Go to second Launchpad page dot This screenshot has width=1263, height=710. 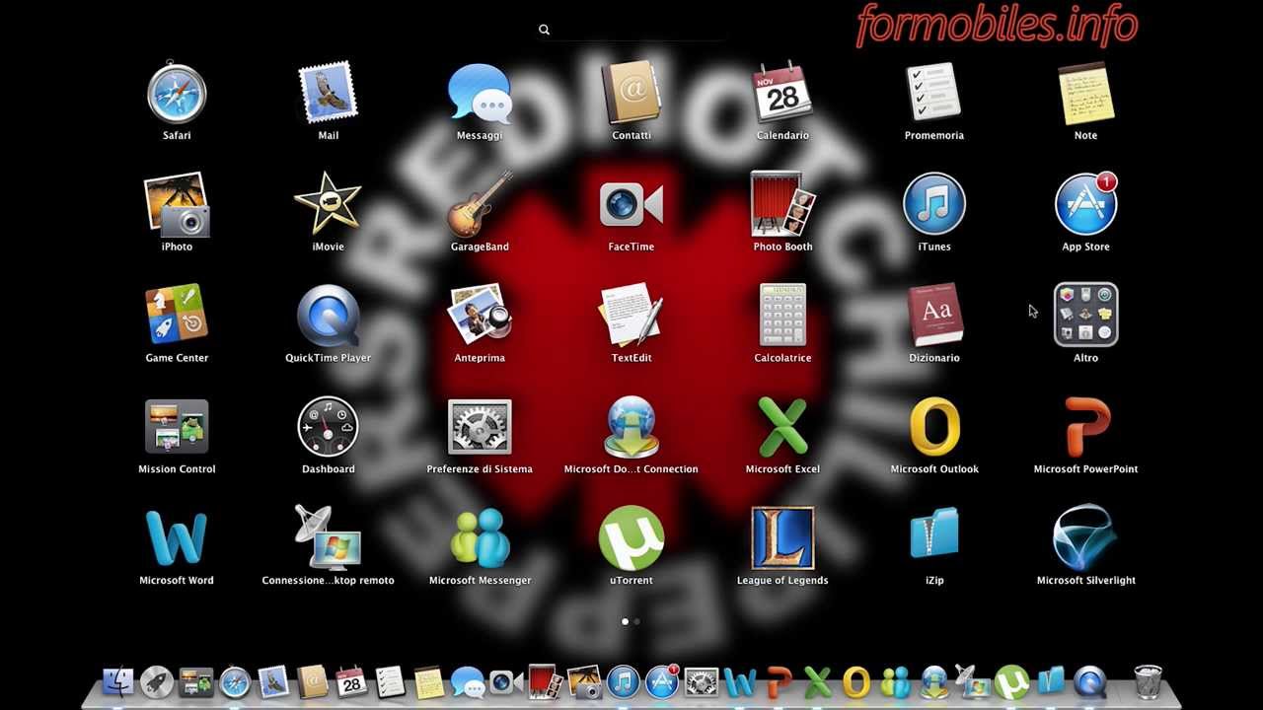[637, 621]
